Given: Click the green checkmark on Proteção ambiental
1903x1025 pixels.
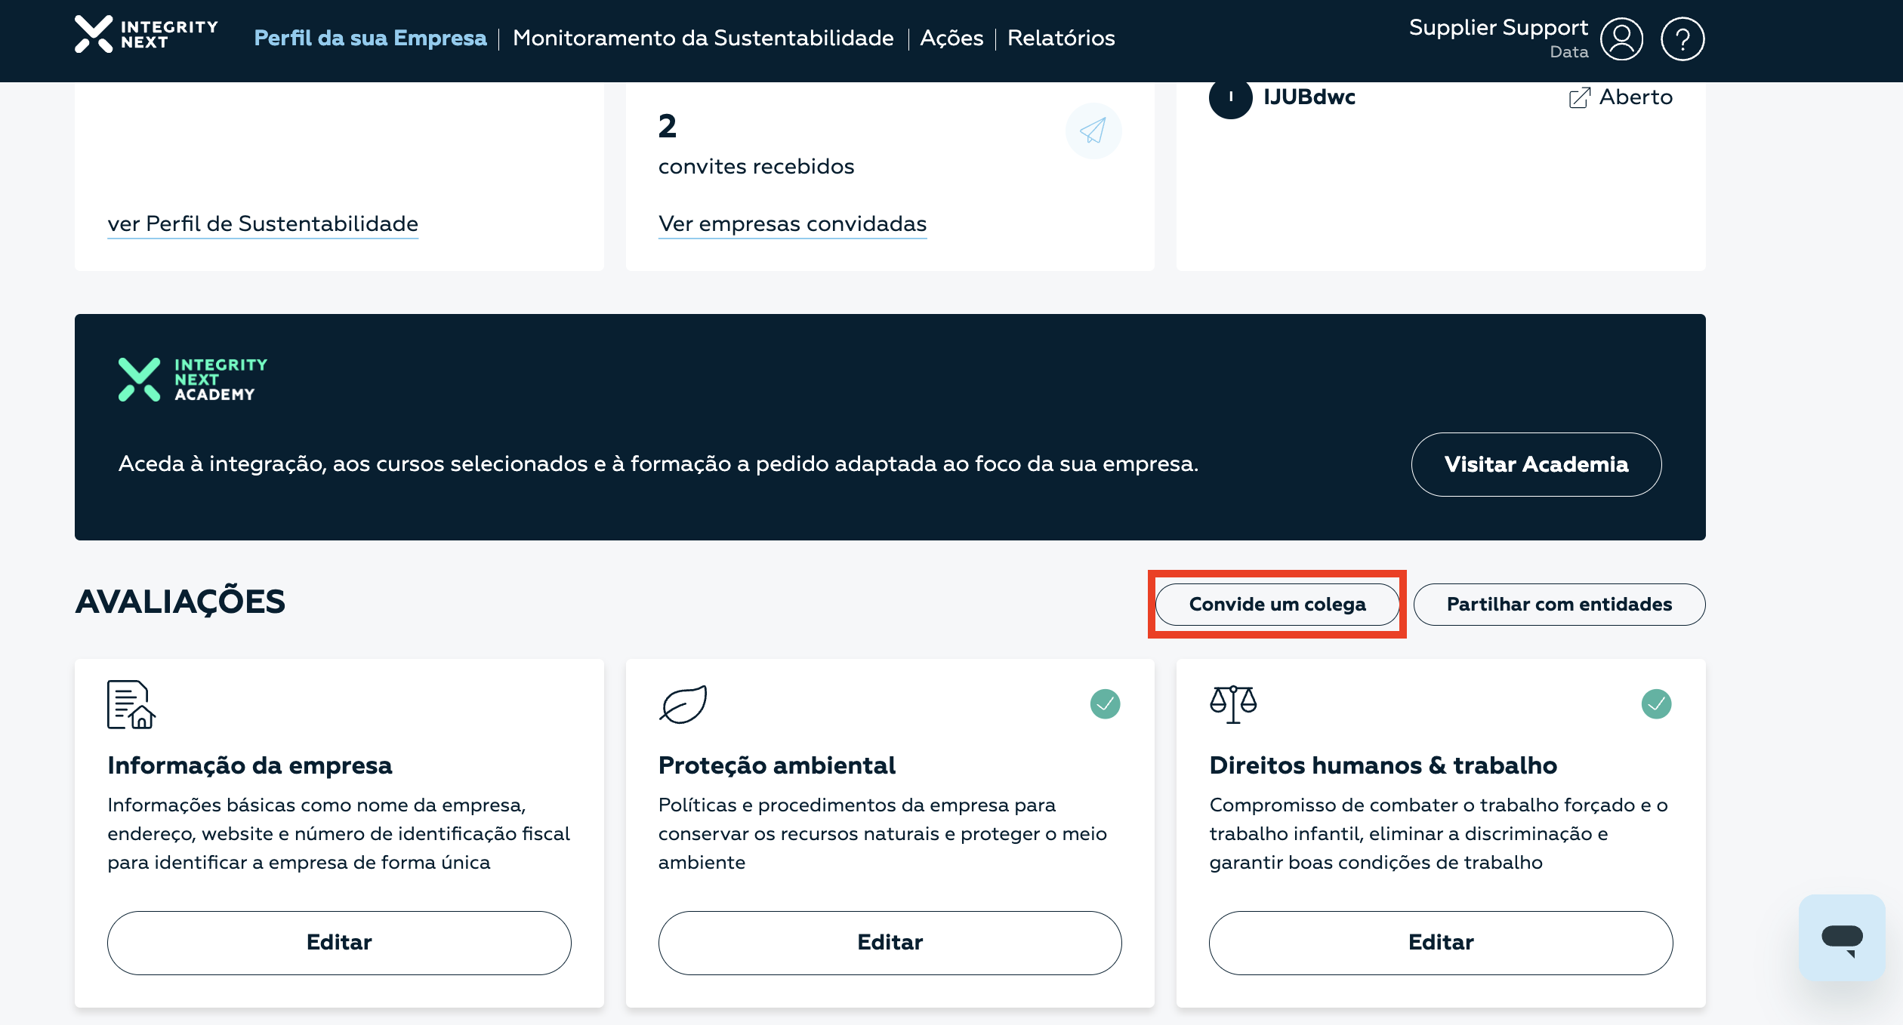Looking at the screenshot, I should tap(1105, 704).
